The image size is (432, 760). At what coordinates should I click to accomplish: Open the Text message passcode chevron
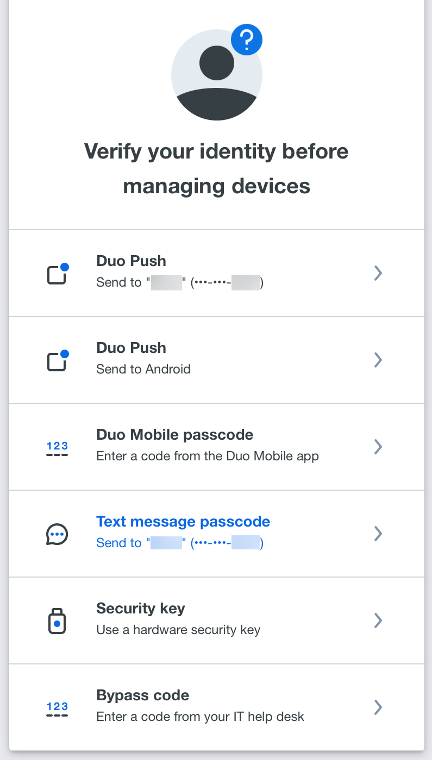click(x=378, y=534)
